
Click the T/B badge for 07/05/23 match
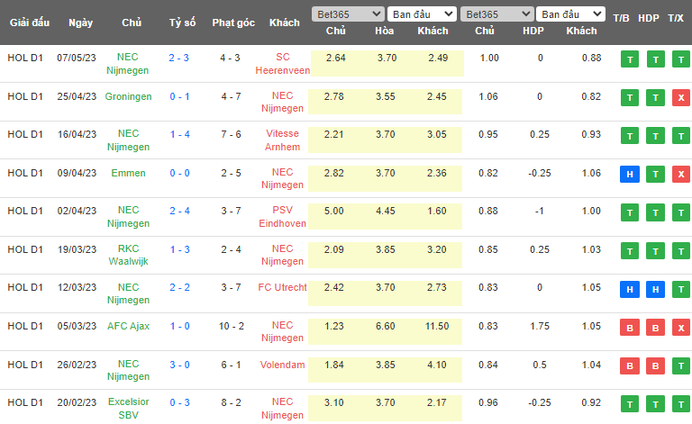630,59
